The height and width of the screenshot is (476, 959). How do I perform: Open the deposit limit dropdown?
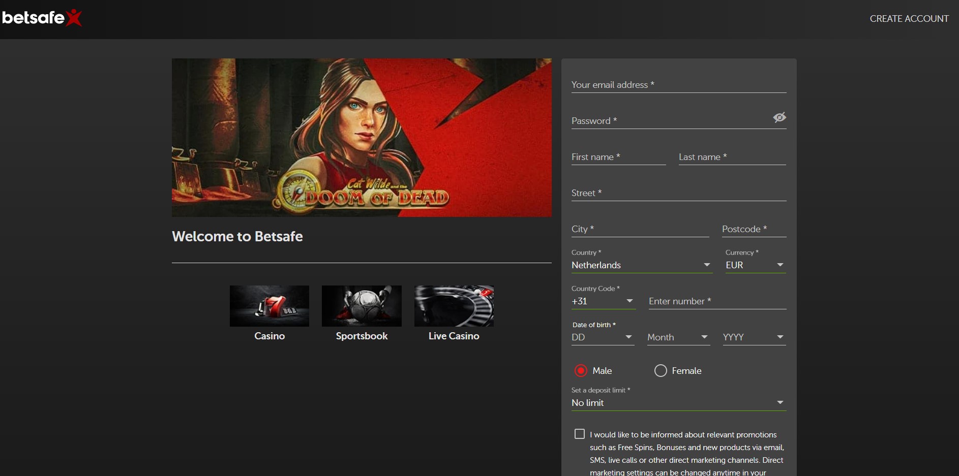678,403
